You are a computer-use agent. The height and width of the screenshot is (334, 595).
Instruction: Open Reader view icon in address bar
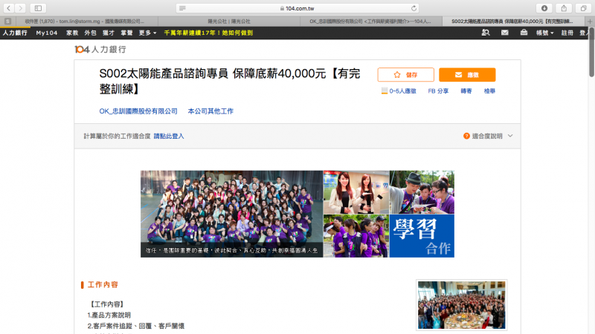(x=182, y=8)
